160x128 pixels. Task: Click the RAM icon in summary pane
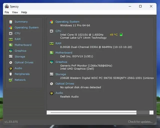51,43
